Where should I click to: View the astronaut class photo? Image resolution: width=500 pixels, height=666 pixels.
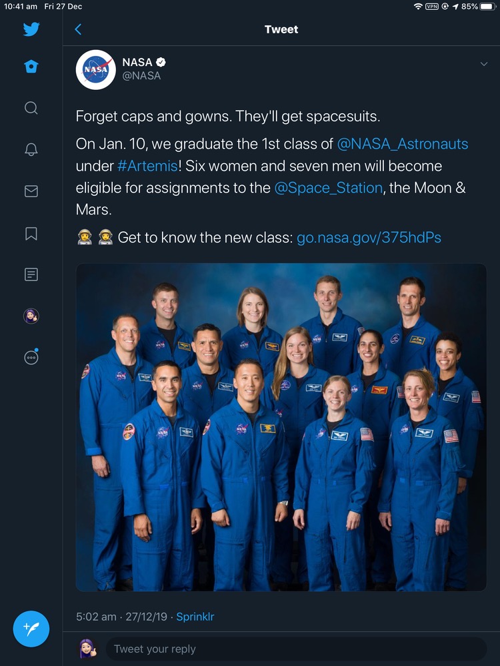281,427
